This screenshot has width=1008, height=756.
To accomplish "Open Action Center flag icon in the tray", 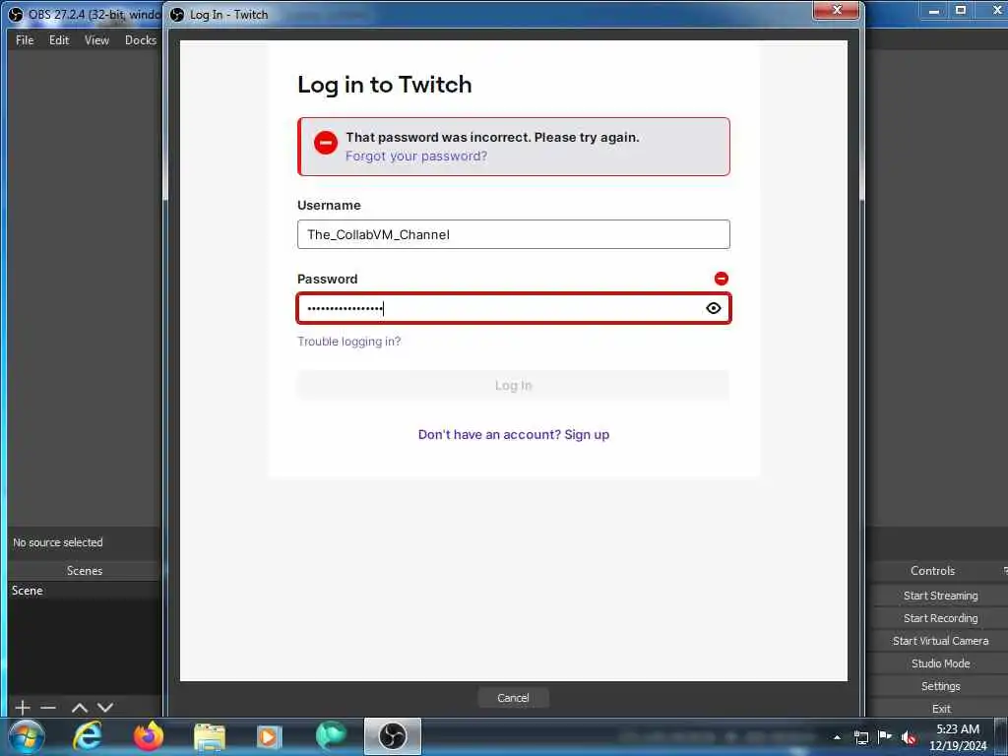I will [885, 736].
